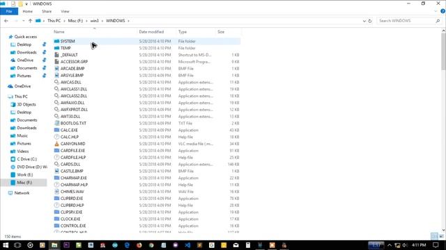Select the CLIPBRD.EXE file name
This screenshot has height=250, width=446.
point(72,199)
